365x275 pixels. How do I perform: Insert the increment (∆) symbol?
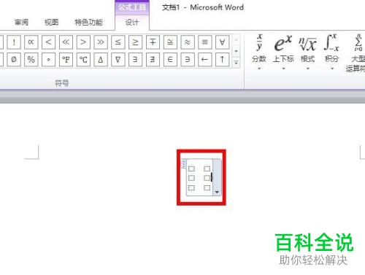101,60
